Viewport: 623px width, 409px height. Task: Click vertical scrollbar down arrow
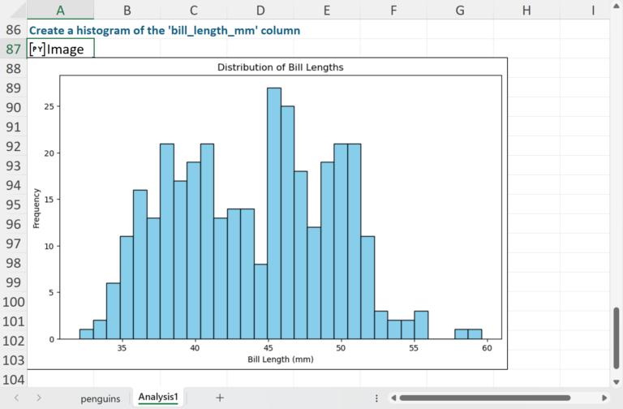616,381
